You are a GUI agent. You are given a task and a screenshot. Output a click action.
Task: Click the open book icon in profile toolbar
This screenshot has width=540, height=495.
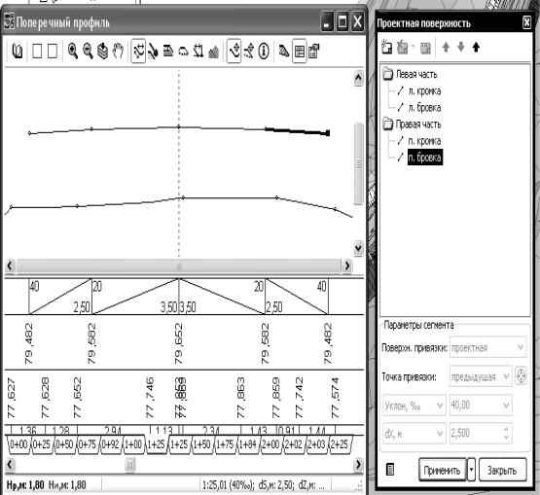point(18,51)
